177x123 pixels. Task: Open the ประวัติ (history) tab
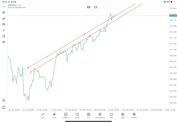pyautogui.click(x=77, y=115)
